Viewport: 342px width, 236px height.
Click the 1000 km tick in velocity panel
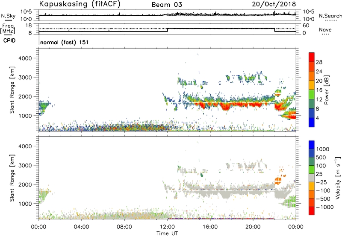click(x=25, y=204)
